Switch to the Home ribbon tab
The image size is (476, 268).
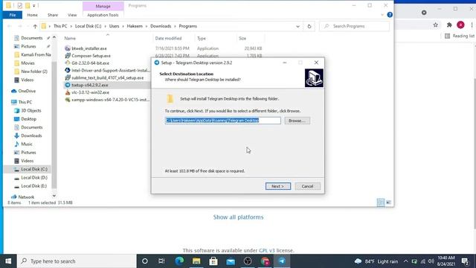pos(32,15)
